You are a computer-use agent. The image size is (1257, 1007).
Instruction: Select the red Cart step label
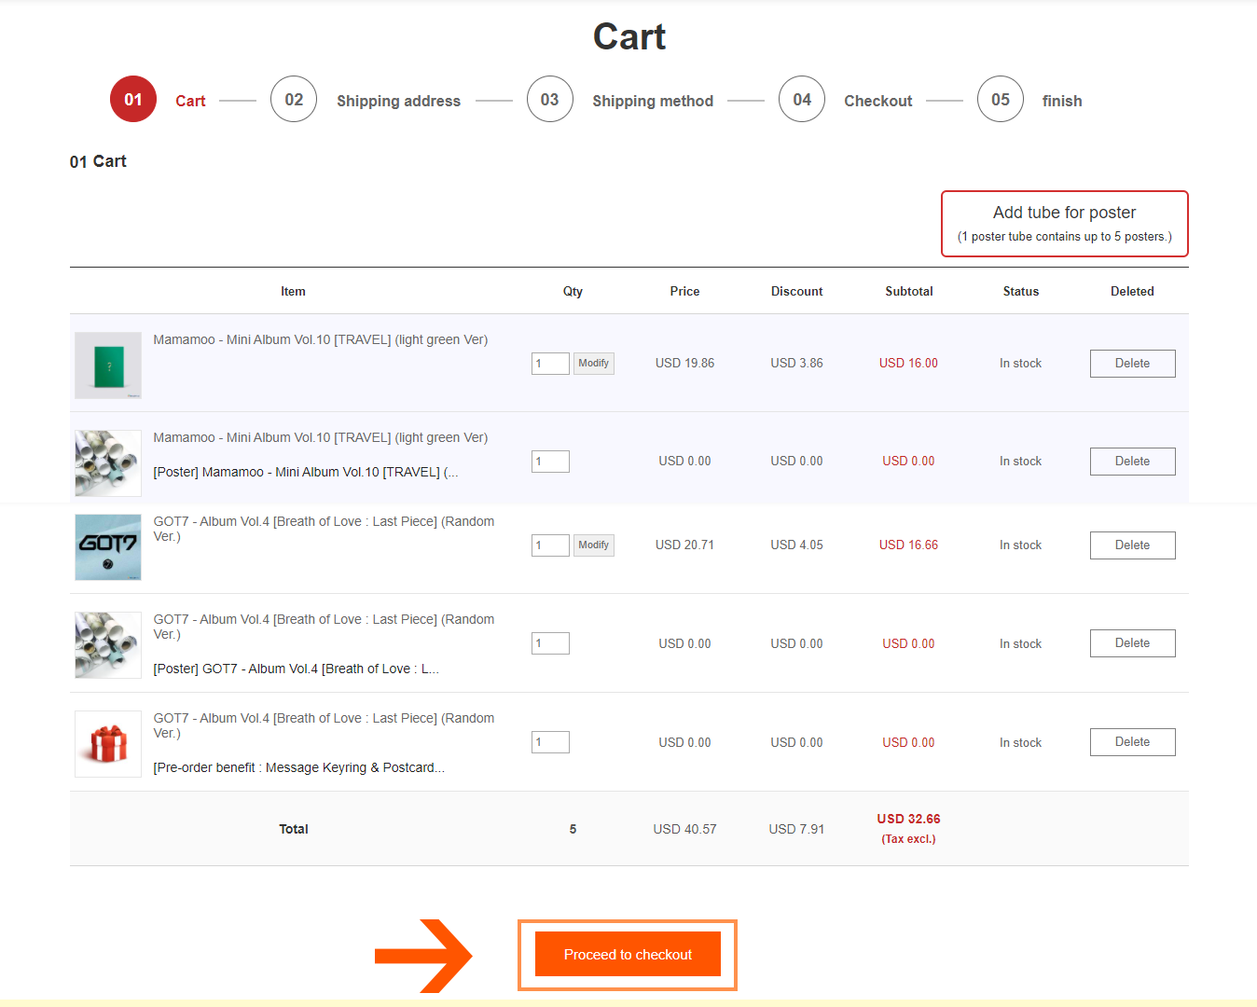tap(190, 101)
